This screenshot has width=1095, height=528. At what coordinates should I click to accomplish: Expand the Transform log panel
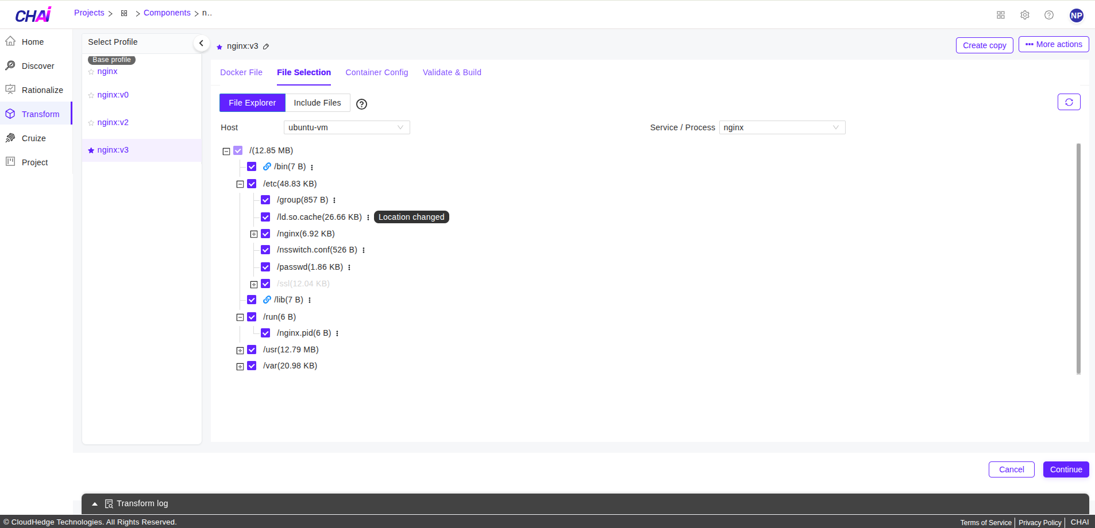pyautogui.click(x=95, y=504)
